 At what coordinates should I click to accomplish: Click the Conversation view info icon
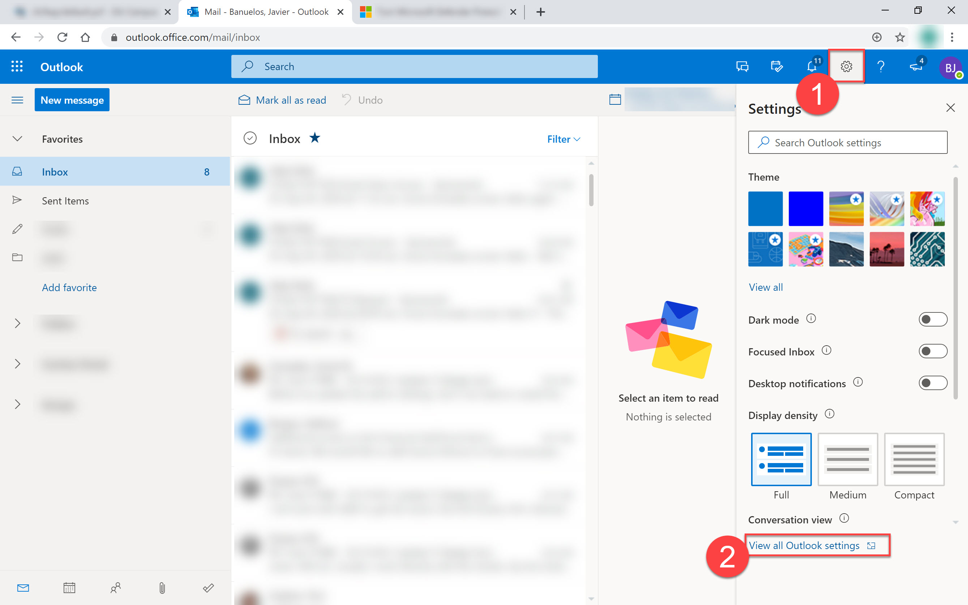844,519
